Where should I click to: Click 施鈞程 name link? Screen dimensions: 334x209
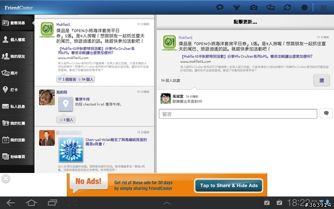point(62,92)
